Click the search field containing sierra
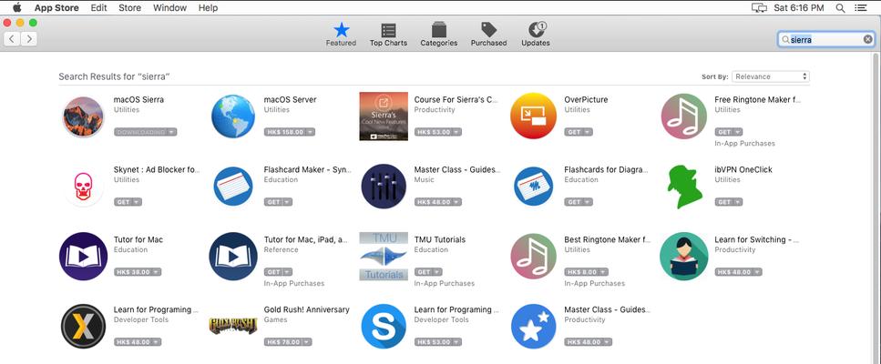 click(x=825, y=39)
